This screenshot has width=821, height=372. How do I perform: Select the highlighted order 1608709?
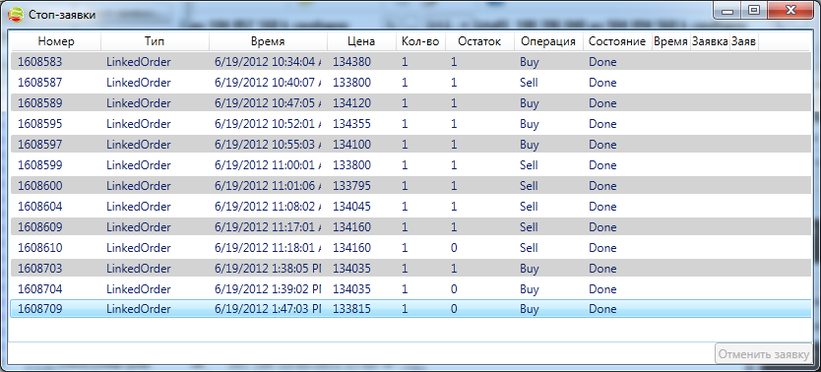pyautogui.click(x=411, y=309)
